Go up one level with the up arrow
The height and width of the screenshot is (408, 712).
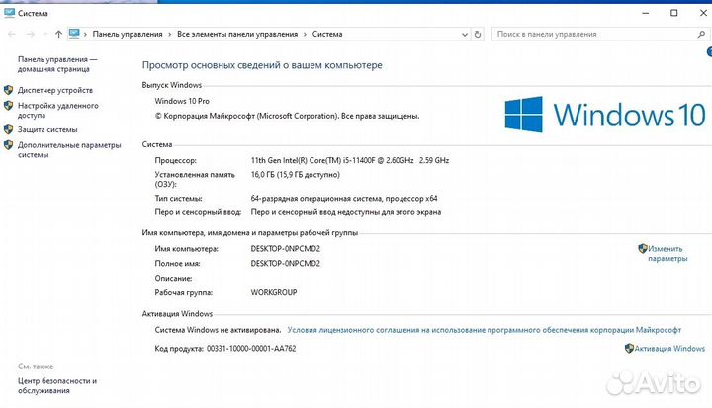[x=58, y=34]
